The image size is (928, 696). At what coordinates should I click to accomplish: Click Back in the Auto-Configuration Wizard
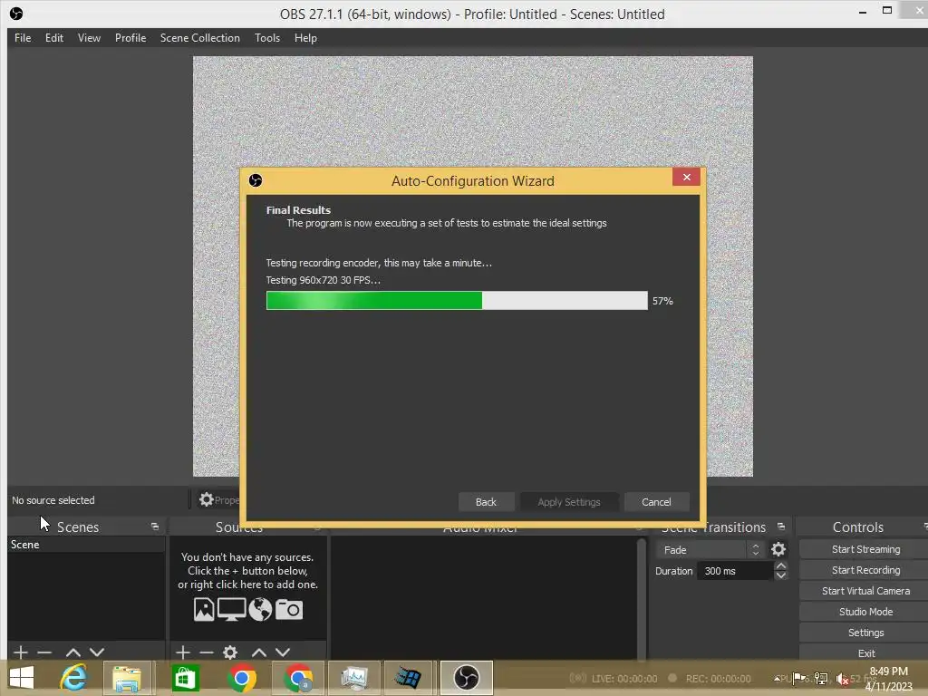pos(486,502)
